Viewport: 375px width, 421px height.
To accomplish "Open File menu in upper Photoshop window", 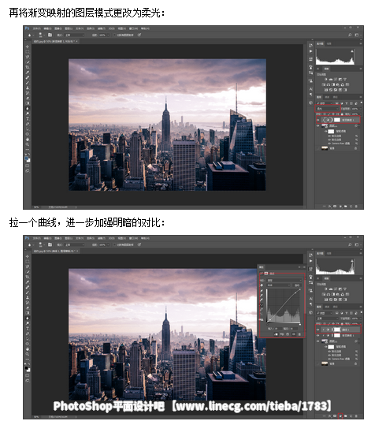I will click(x=37, y=28).
